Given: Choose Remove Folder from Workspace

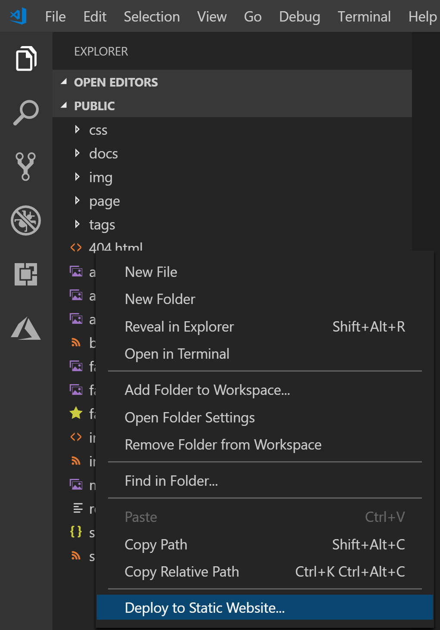Looking at the screenshot, I should (265, 445).
